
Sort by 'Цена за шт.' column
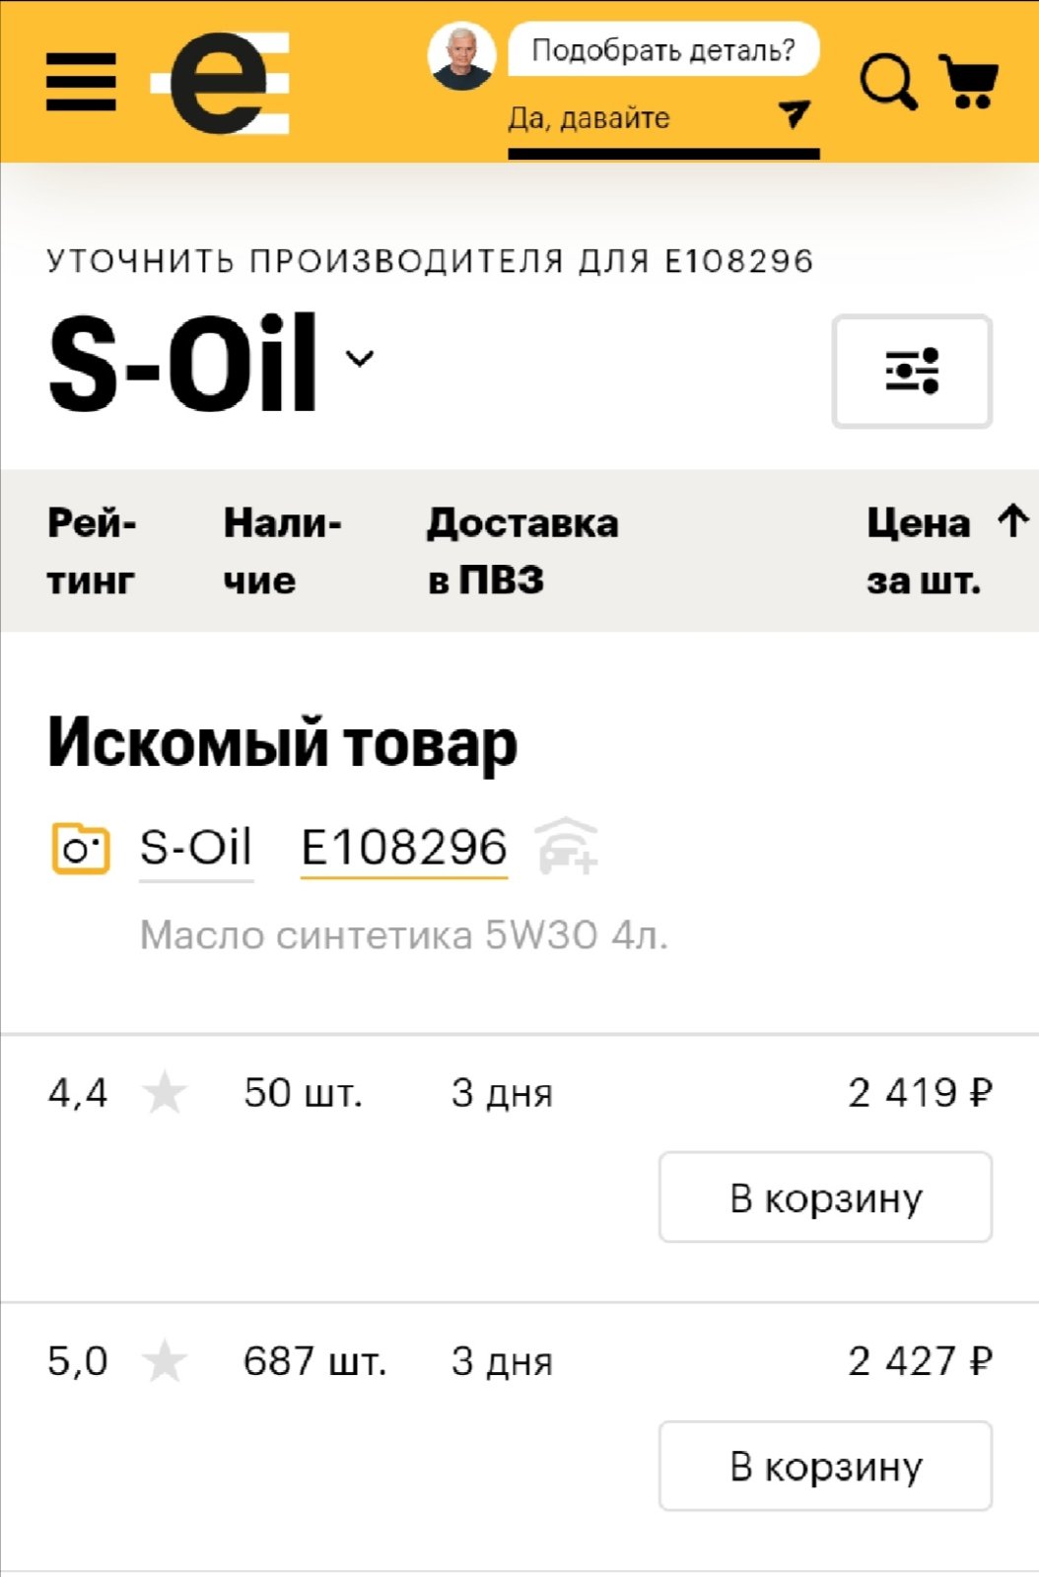(947, 551)
